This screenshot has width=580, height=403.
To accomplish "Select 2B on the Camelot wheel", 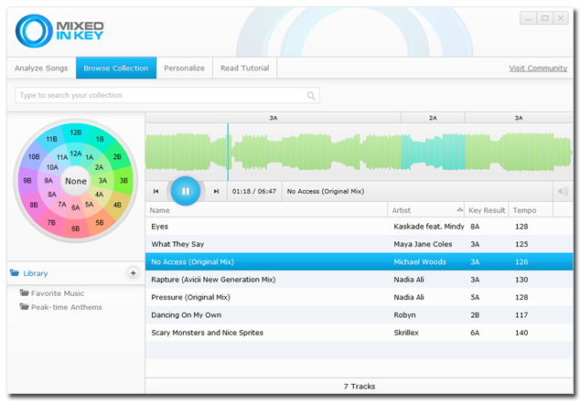I will coord(117,156).
